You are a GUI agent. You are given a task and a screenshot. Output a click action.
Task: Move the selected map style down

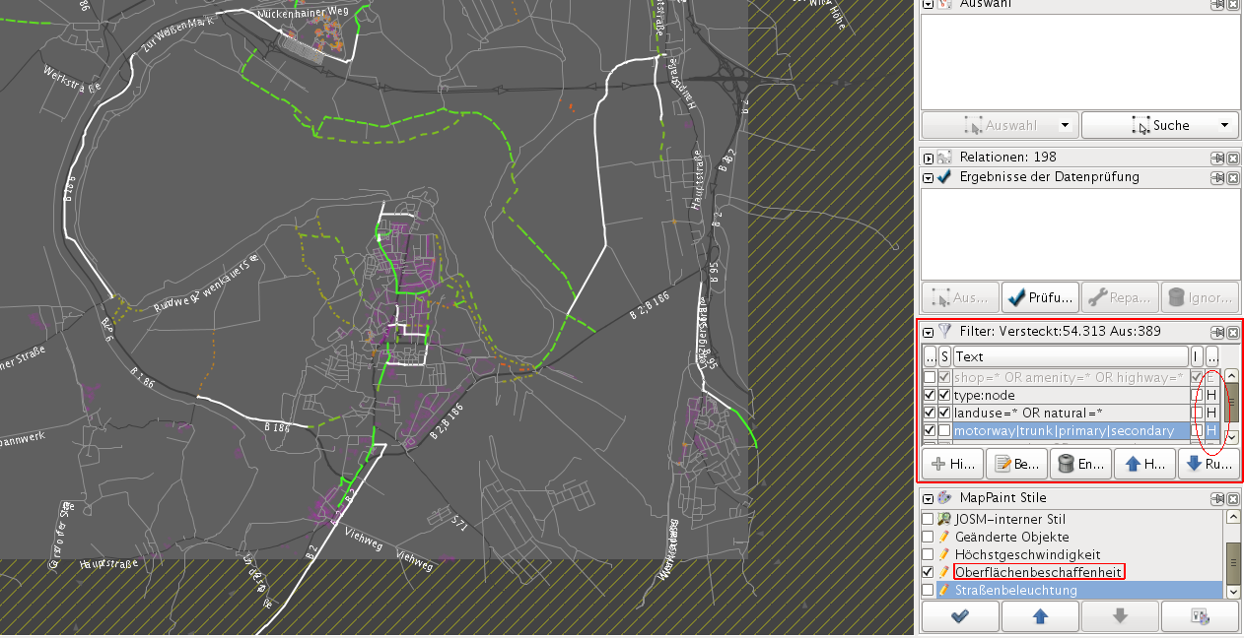pyautogui.click(x=1120, y=616)
